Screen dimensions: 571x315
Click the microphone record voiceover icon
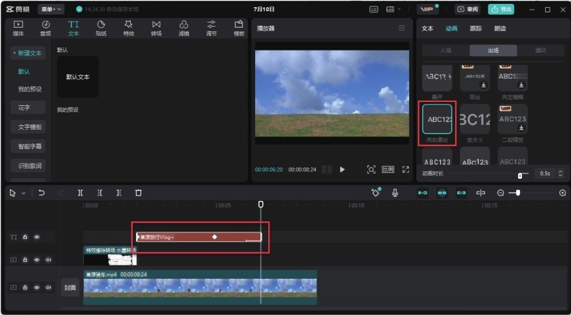(x=395, y=193)
